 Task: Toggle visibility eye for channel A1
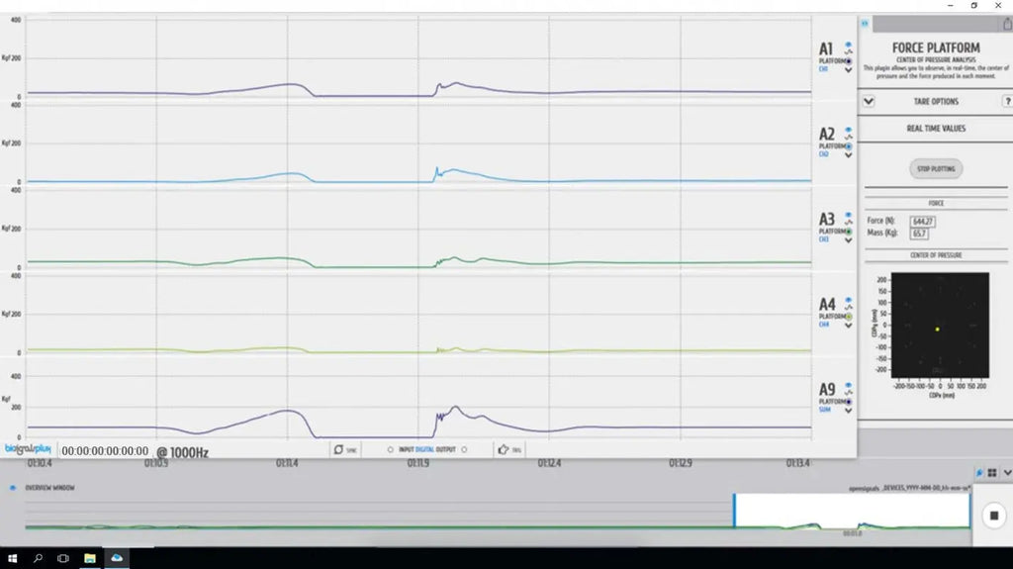tap(849, 45)
